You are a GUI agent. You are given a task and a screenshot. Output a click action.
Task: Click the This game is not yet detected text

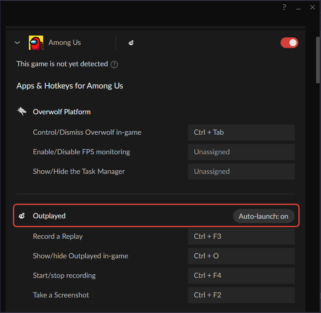point(62,64)
